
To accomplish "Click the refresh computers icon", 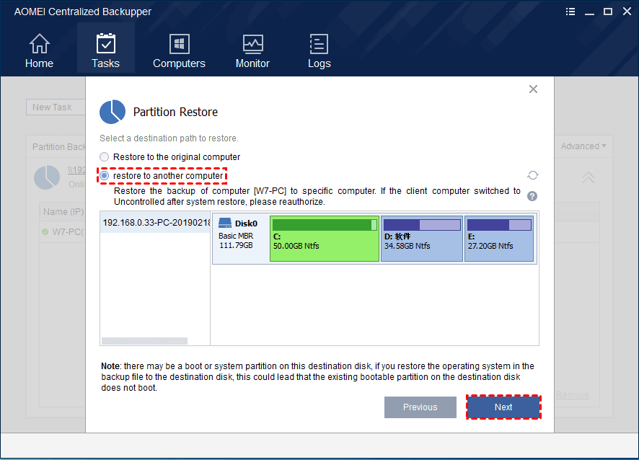I will (533, 175).
